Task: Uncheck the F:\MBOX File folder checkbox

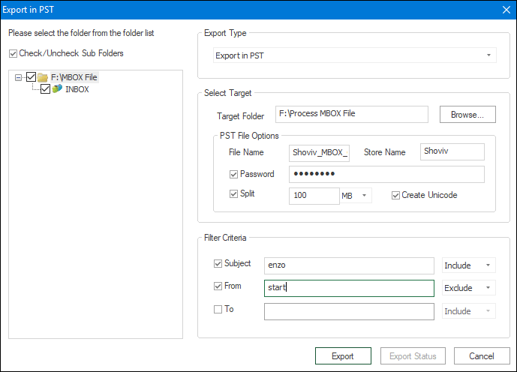Action: click(x=31, y=77)
